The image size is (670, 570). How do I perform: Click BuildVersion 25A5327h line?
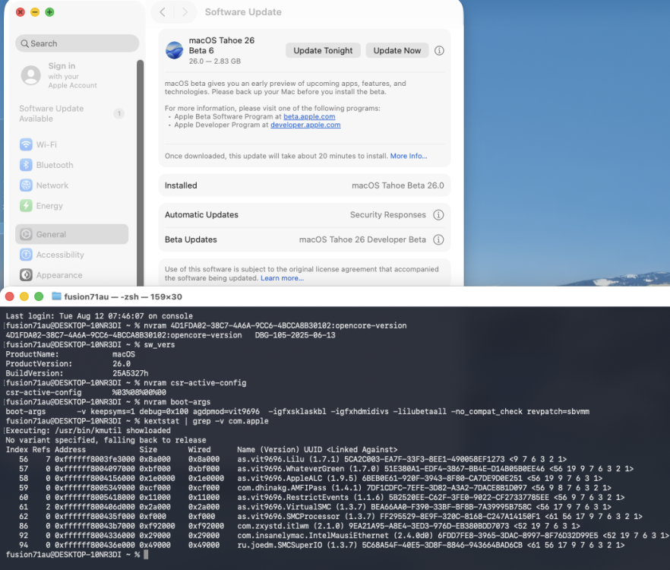[x=77, y=373]
